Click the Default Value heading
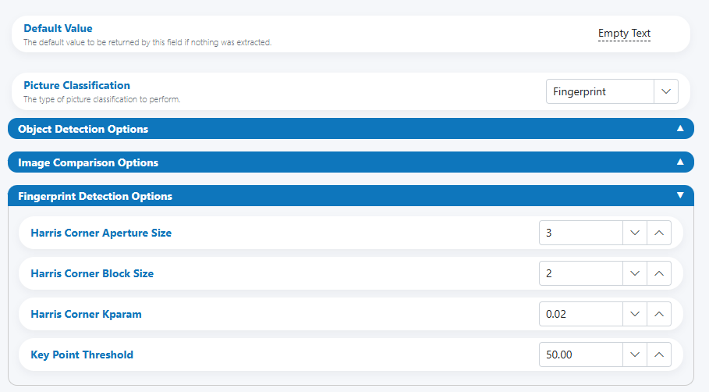Image resolution: width=709 pixels, height=392 pixels. (58, 28)
